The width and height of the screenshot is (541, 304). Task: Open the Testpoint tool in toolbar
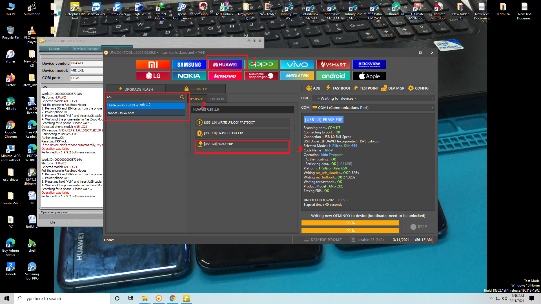point(365,88)
